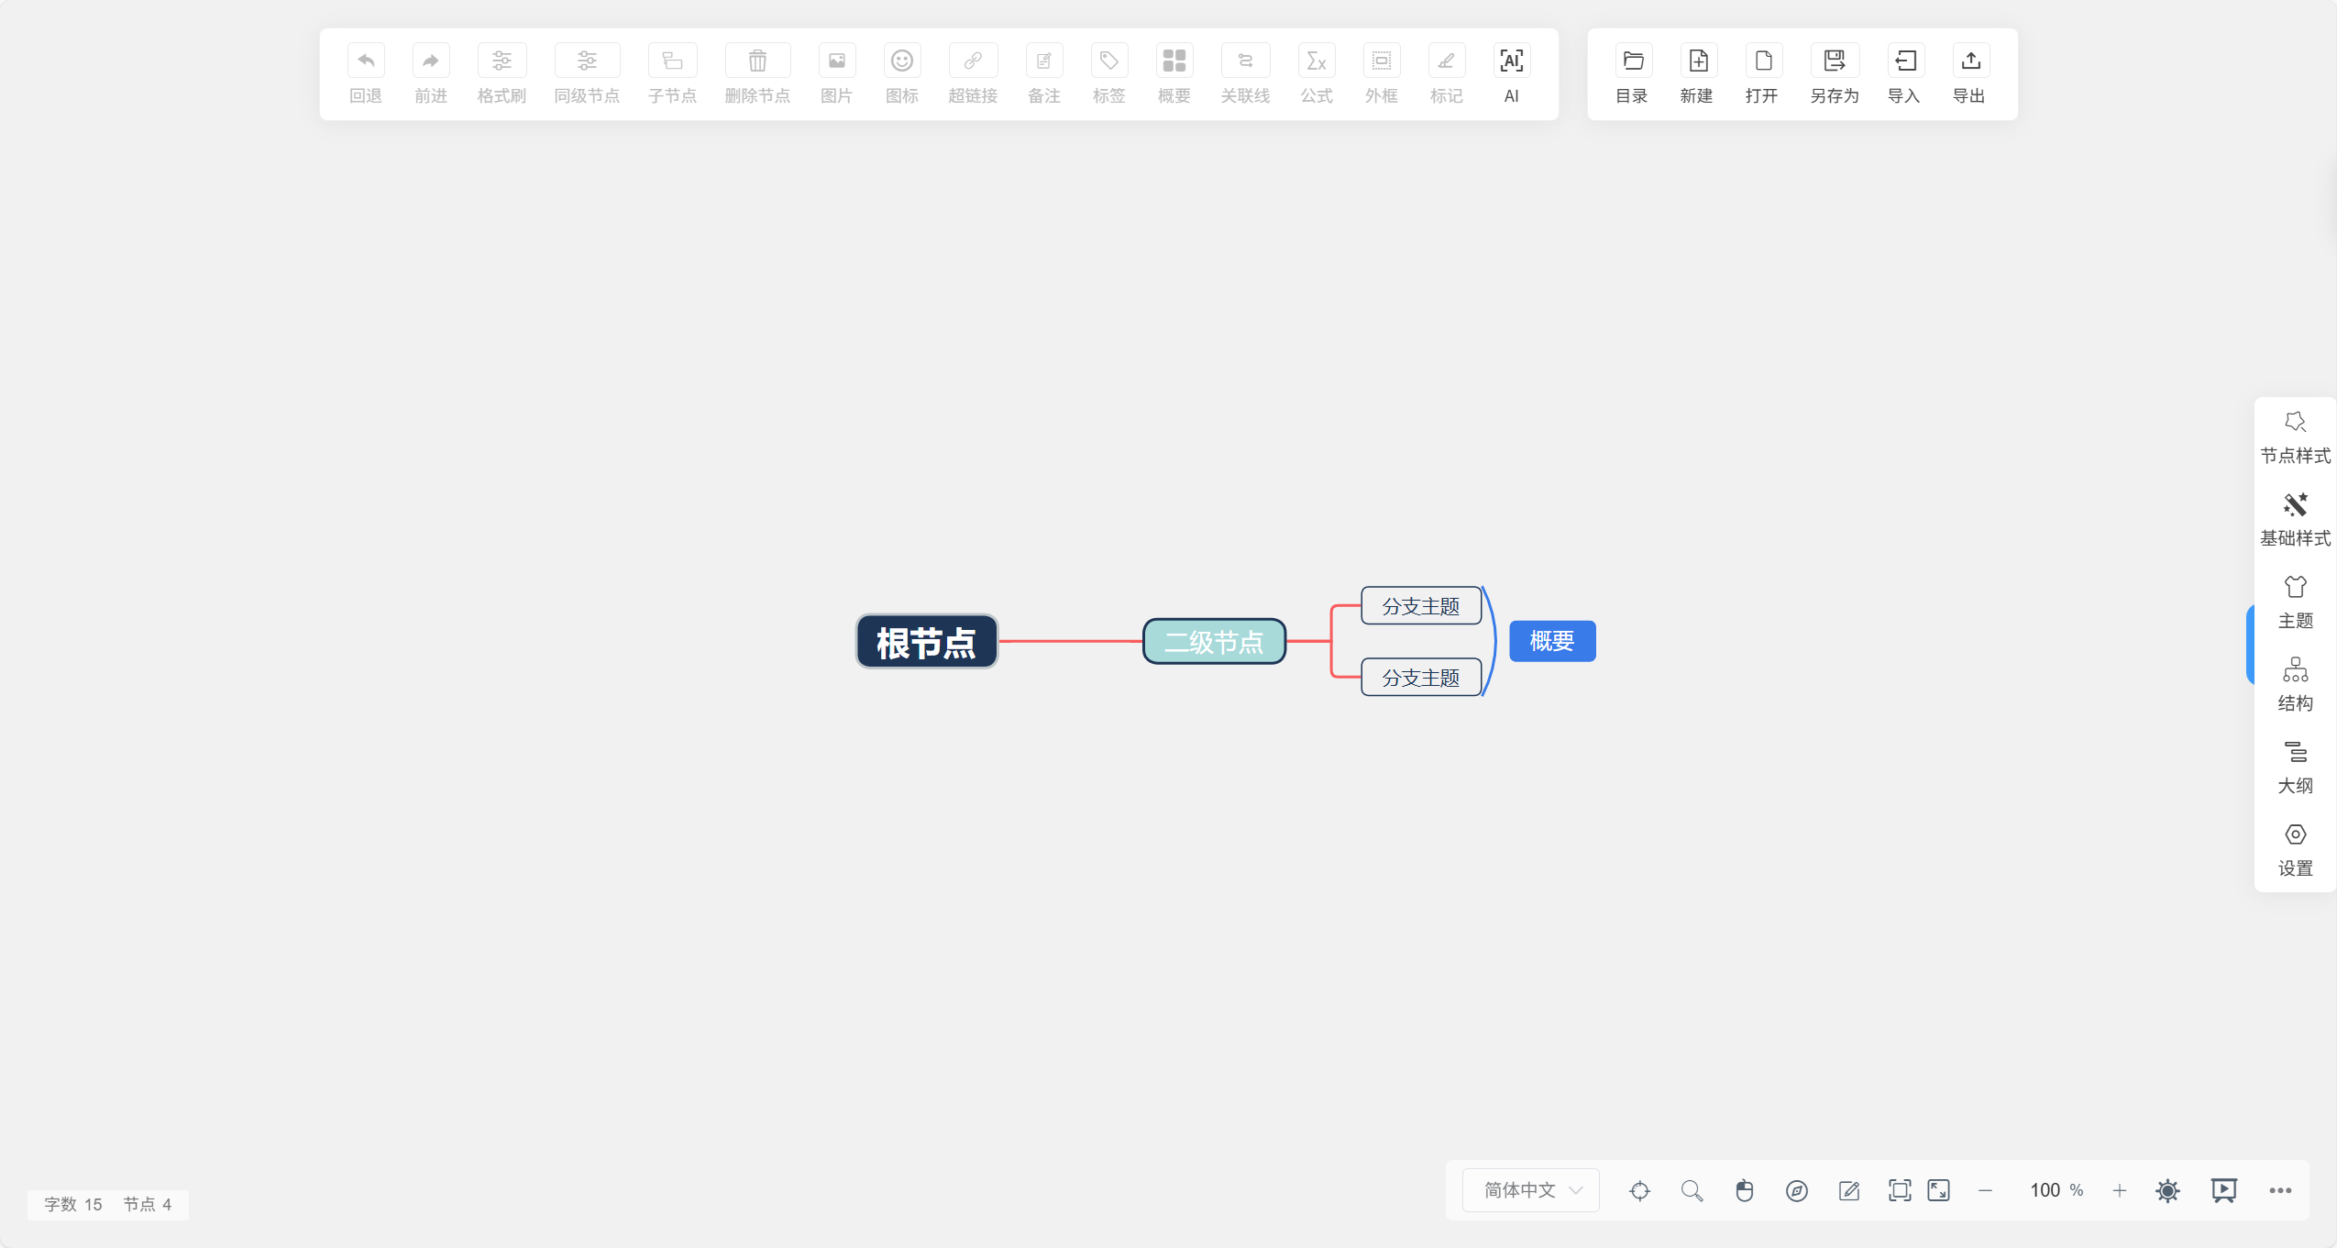Open the 结构 structure panel
The width and height of the screenshot is (2337, 1248).
(x=2295, y=684)
